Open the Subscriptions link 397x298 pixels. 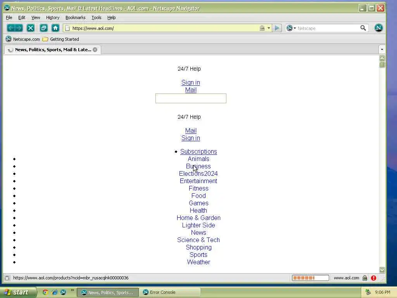click(x=198, y=151)
